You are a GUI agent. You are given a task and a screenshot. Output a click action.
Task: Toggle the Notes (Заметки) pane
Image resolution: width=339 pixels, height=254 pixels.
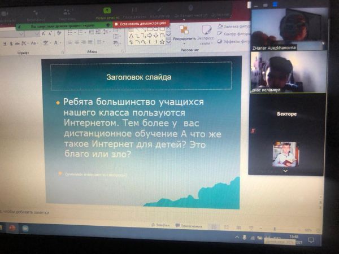(160, 225)
